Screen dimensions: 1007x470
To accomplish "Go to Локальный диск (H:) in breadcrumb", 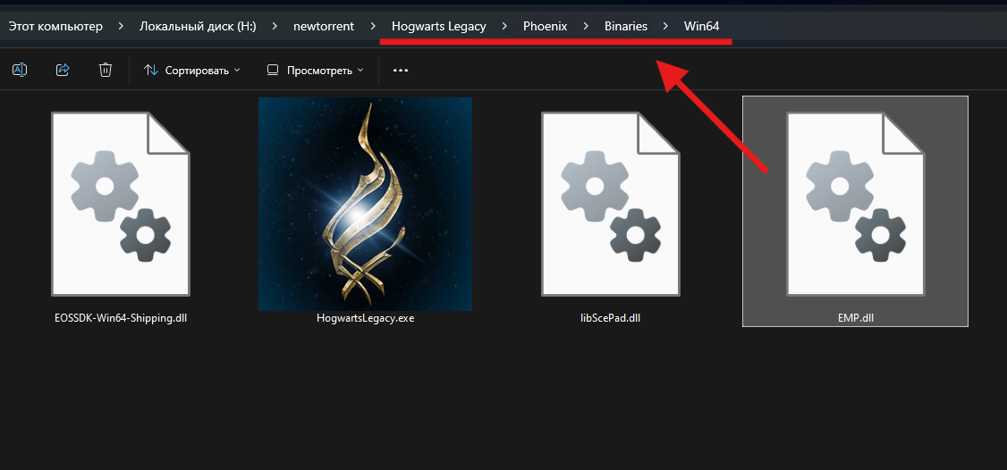I will (198, 26).
